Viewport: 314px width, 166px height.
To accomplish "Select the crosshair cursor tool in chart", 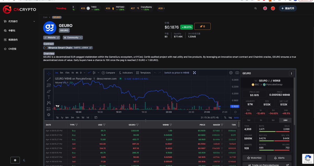I will tap(49, 74).
